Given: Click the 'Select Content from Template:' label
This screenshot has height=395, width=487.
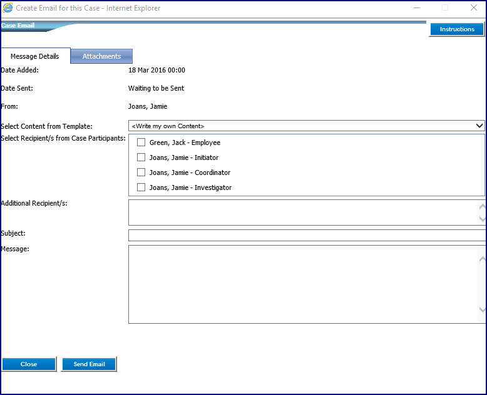Looking at the screenshot, I should pos(46,126).
